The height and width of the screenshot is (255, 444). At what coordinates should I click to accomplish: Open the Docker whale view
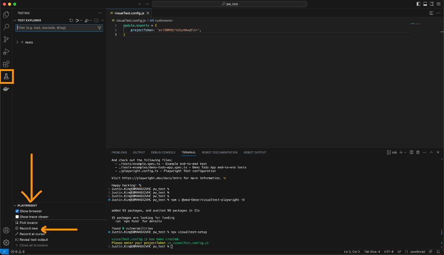pyautogui.click(x=6, y=89)
